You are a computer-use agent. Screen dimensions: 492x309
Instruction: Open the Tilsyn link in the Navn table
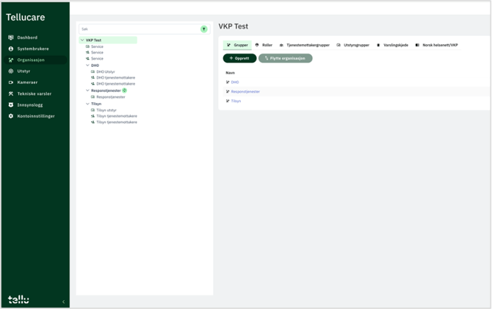click(236, 101)
